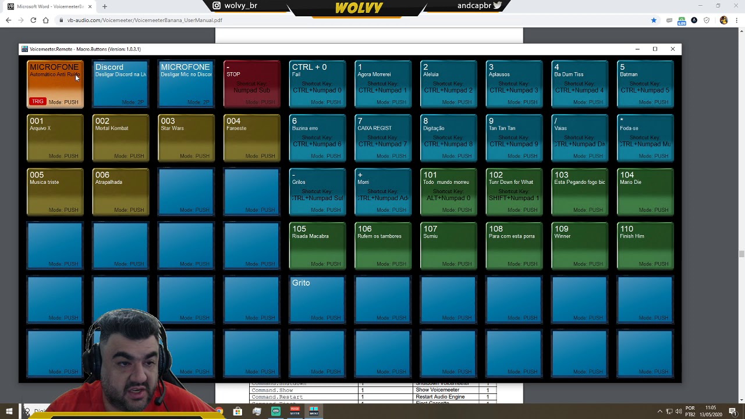The height and width of the screenshot is (419, 745).
Task: Reload the browser page
Action: [33, 20]
